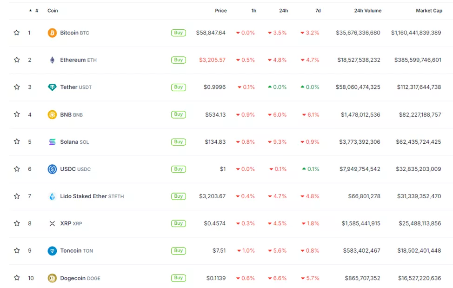Click the BNB coin logo icon
453x288 pixels.
tap(52, 114)
